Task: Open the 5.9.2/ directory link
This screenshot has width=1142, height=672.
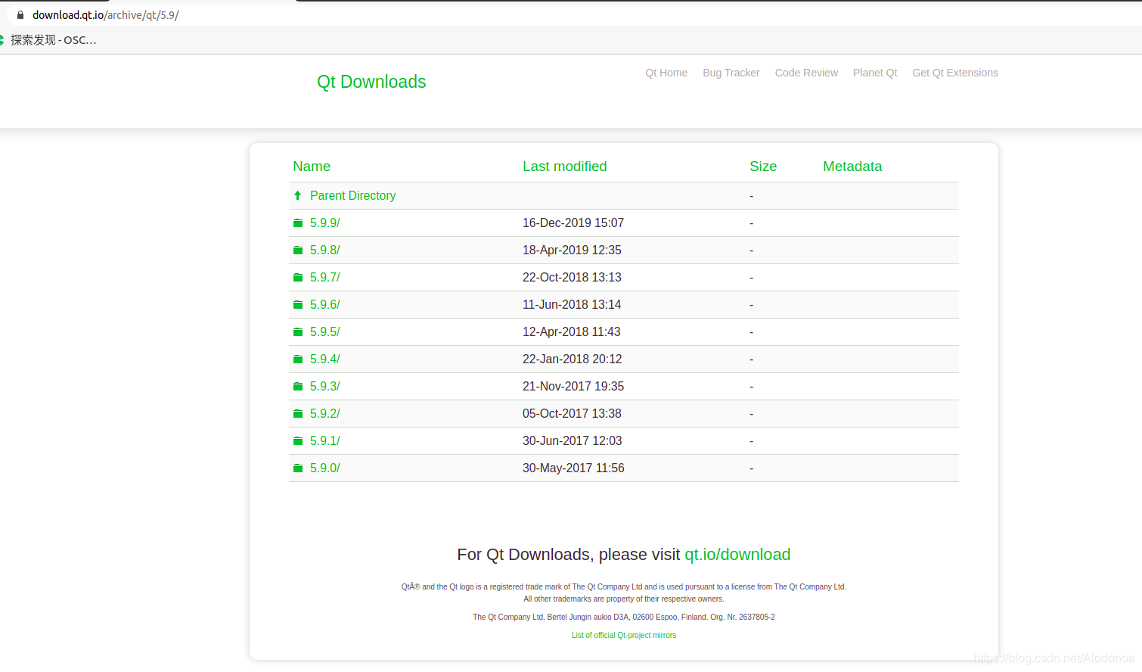Action: click(x=325, y=414)
